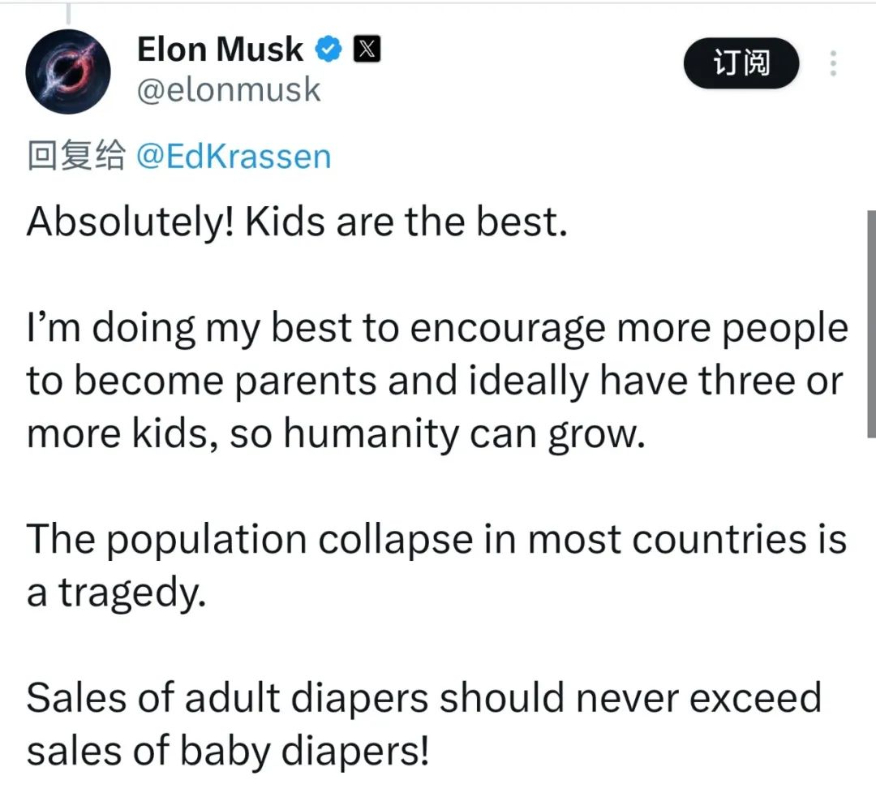Viewport: 876px width, 789px height.
Task: Tap the 订阅 subscribe button
Action: click(x=741, y=63)
